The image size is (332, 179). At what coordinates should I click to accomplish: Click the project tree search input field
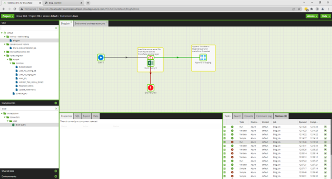tap(28, 28)
